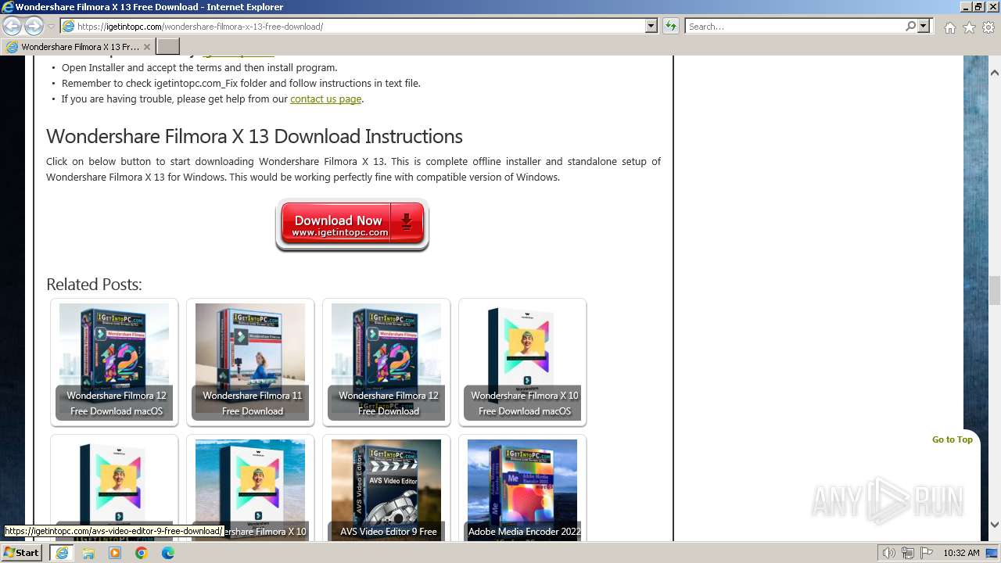Open the Tools gear icon
The height and width of the screenshot is (563, 1001).
[x=988, y=27]
